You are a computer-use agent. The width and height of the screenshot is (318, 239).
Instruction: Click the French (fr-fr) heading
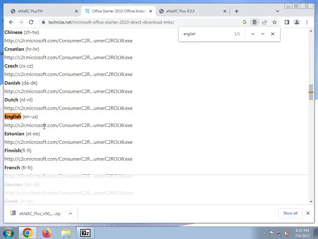pyautogui.click(x=18, y=168)
